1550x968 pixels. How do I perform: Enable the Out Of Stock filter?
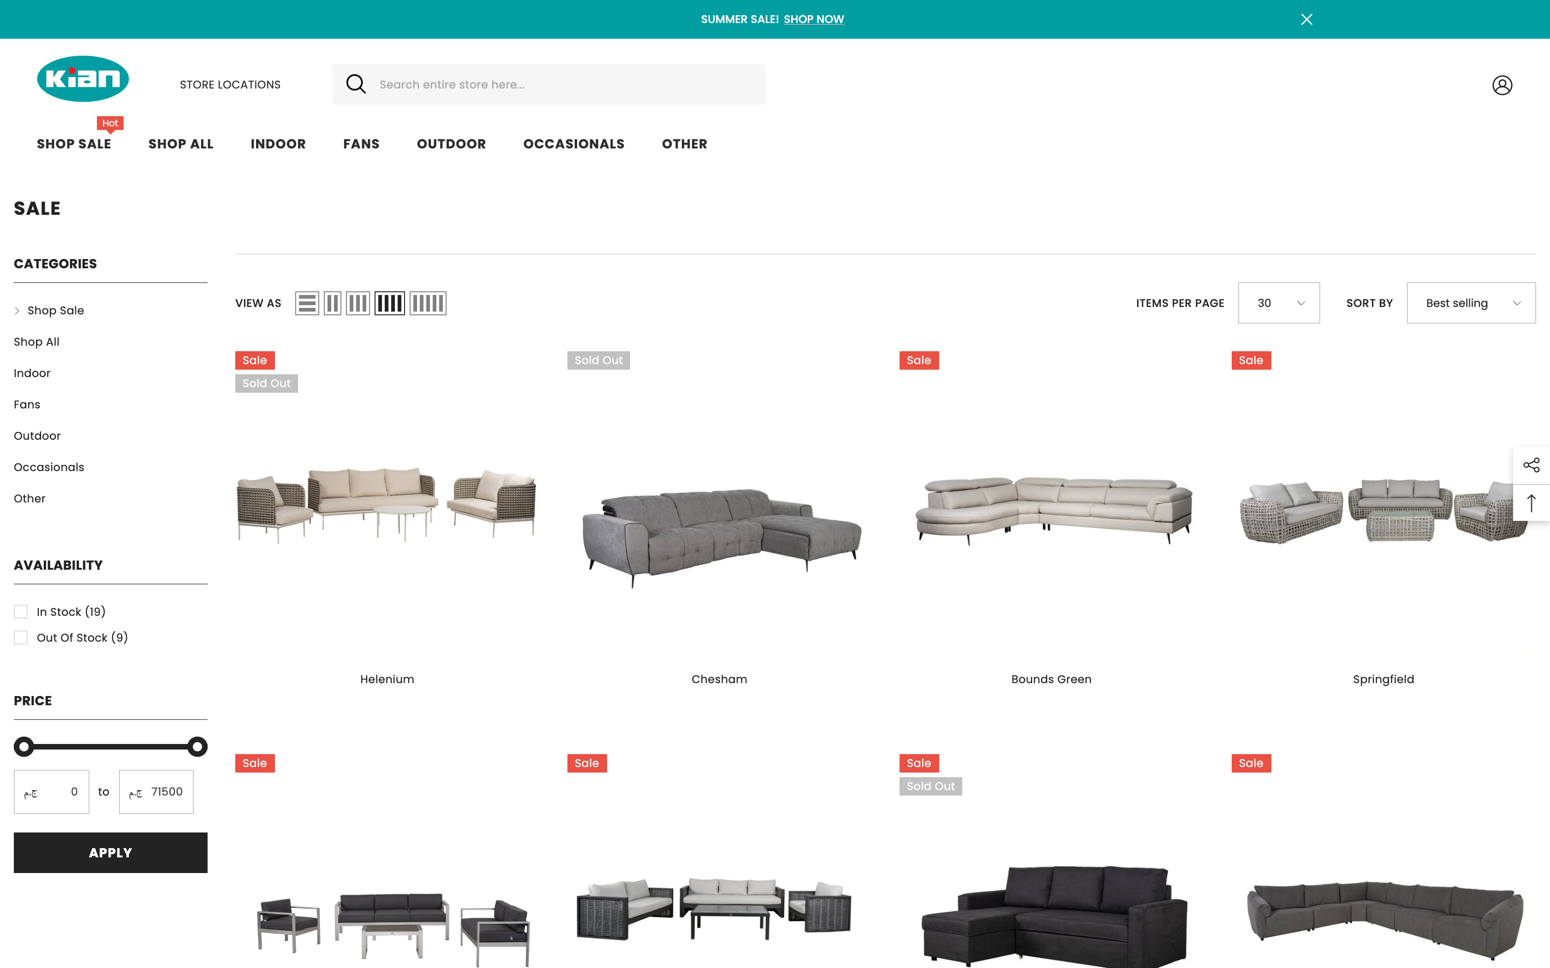[20, 637]
